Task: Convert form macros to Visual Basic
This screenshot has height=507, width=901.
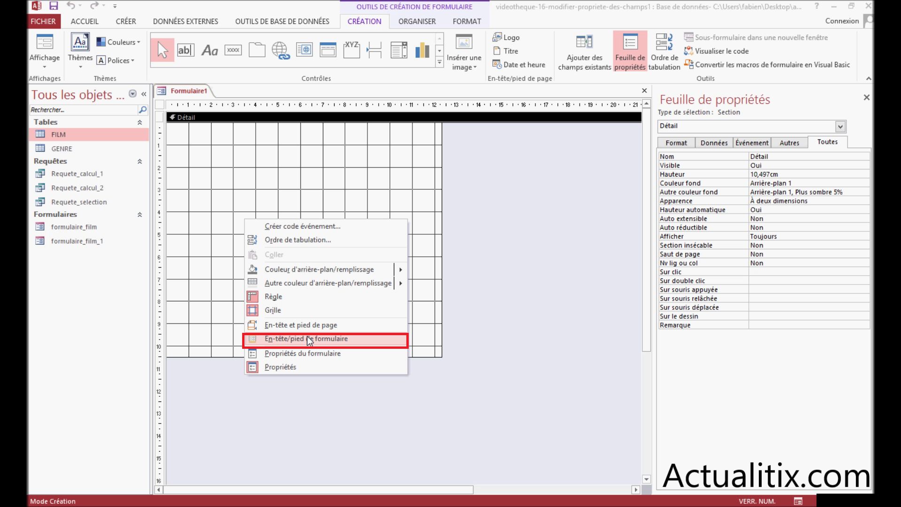Action: 767,65
